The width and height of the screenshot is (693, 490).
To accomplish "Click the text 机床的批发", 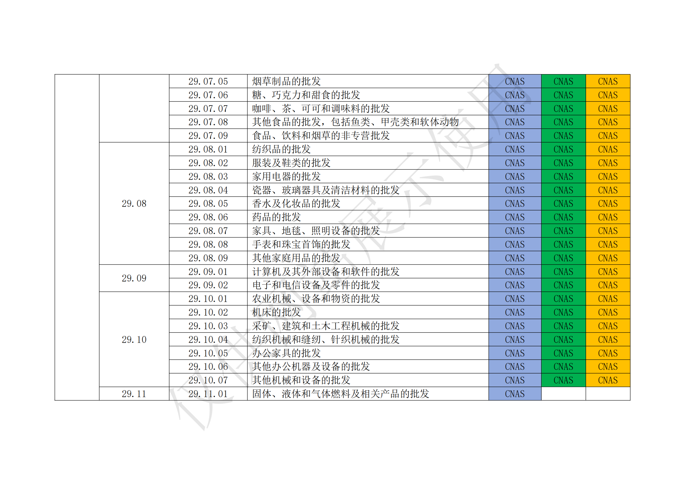I will click(276, 312).
